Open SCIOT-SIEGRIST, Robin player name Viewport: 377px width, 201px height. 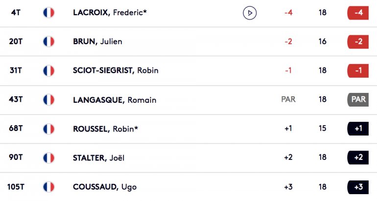[x=116, y=70]
